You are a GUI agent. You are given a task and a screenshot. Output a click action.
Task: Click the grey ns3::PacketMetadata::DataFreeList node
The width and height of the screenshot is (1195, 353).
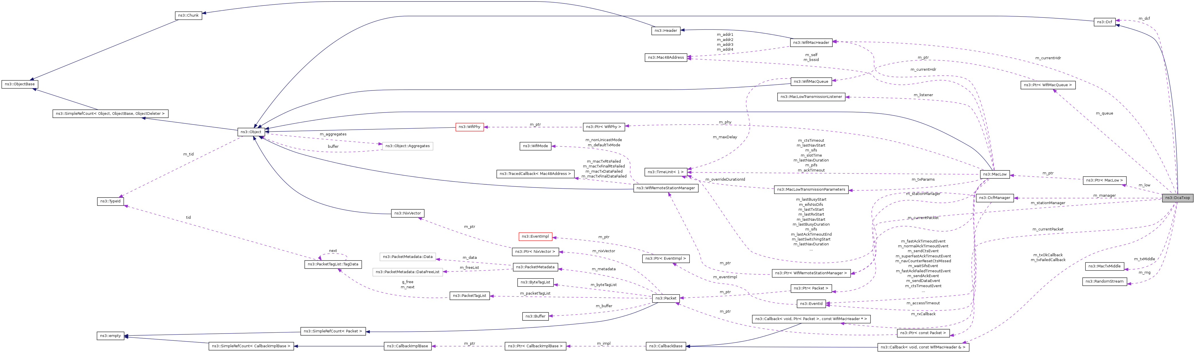click(x=408, y=272)
